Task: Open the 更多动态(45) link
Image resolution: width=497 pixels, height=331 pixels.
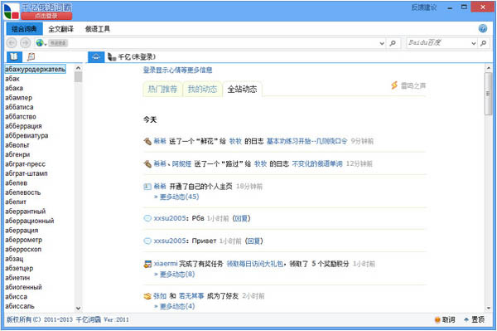Action: 179,197
